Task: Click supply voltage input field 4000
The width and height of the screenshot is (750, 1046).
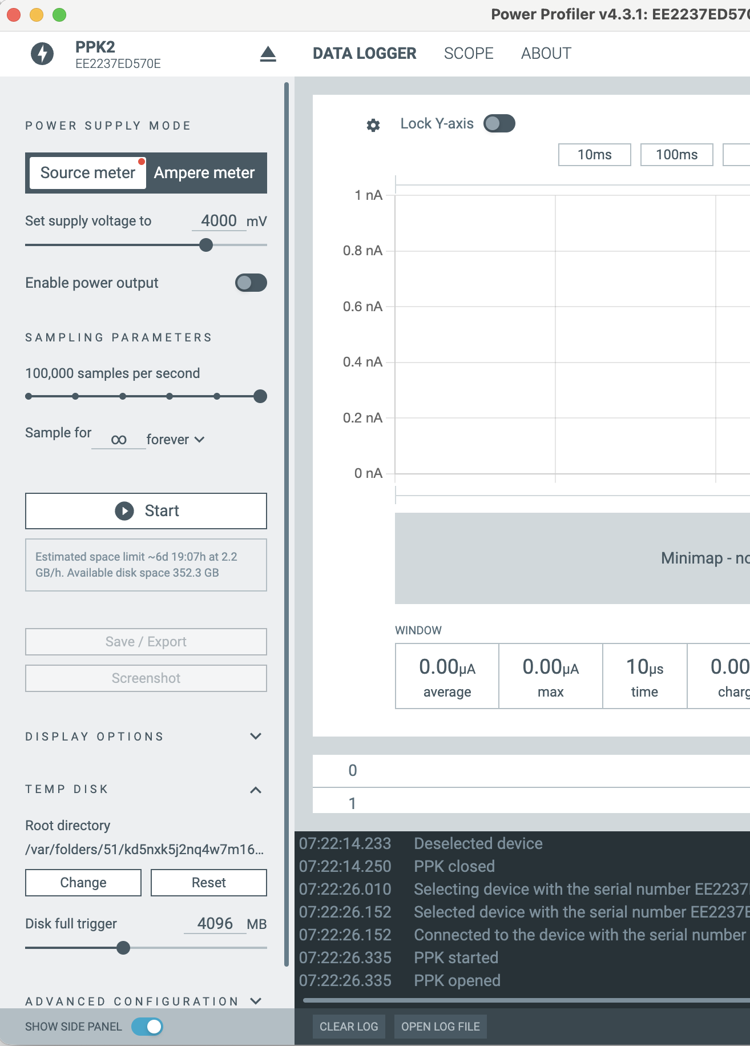Action: [x=219, y=221]
